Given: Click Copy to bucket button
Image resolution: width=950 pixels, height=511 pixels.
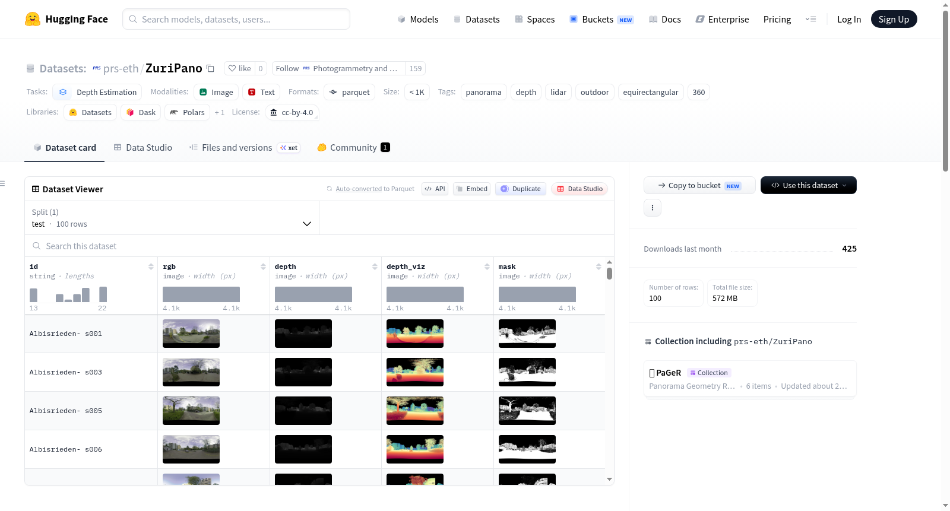Looking at the screenshot, I should pos(699,185).
